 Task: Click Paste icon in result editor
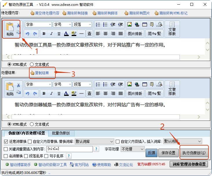10,89
